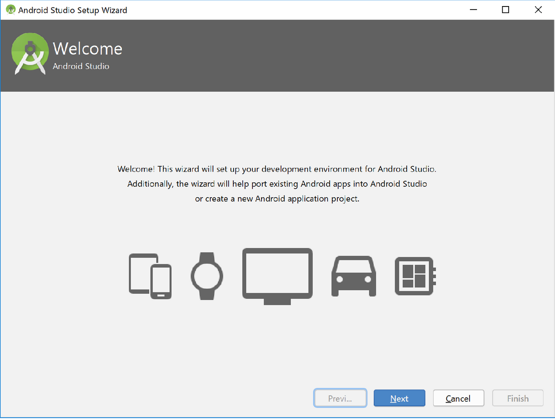
Task: Click the Android Studio Setup Wizard window title
Action: [73, 10]
